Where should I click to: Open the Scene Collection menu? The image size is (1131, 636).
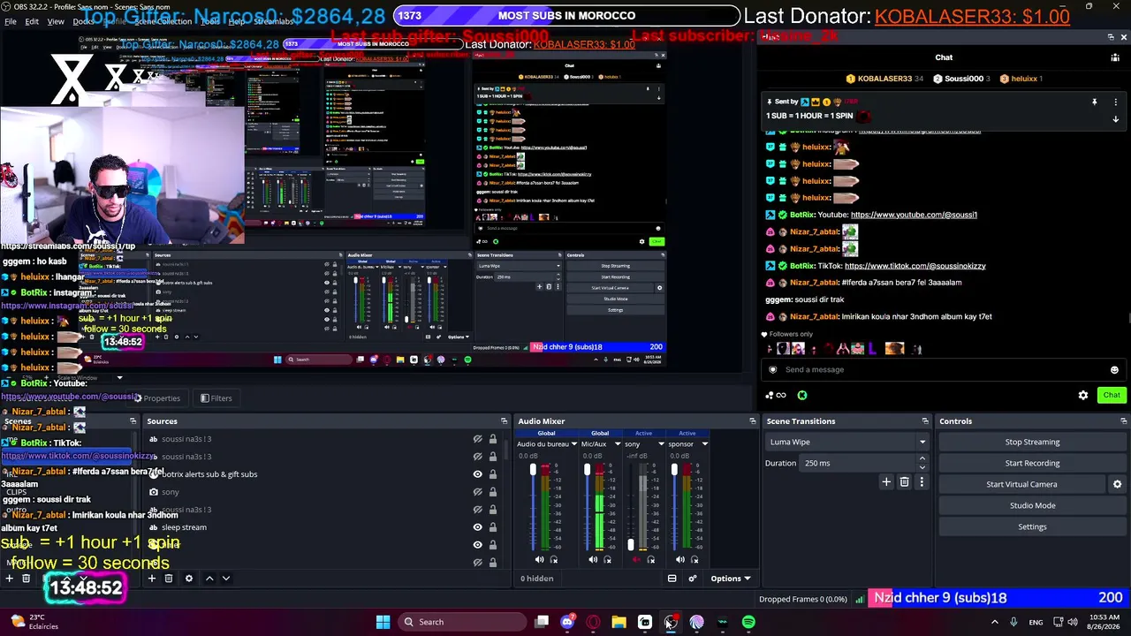coord(162,21)
